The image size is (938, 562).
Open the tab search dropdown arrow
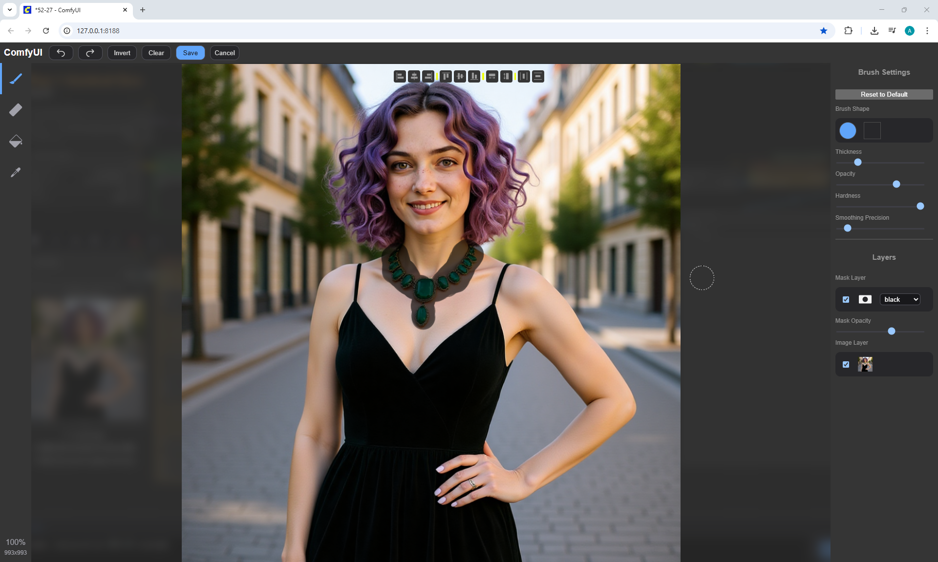pyautogui.click(x=10, y=10)
